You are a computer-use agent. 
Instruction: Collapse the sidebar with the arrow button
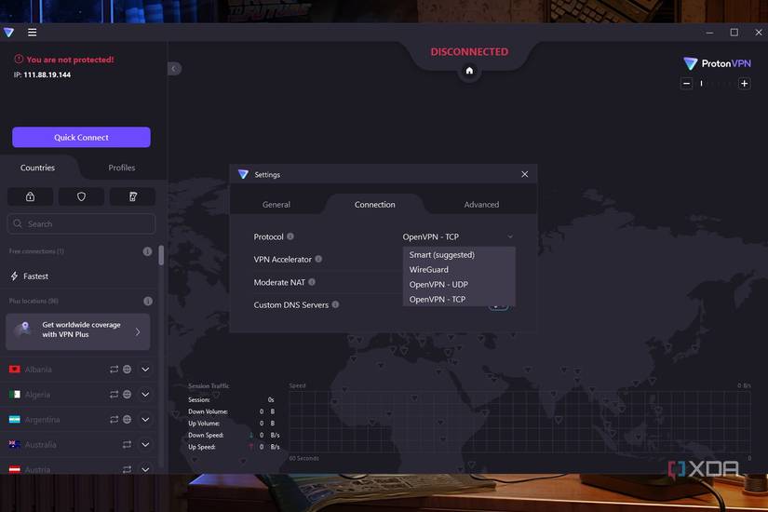tap(174, 69)
